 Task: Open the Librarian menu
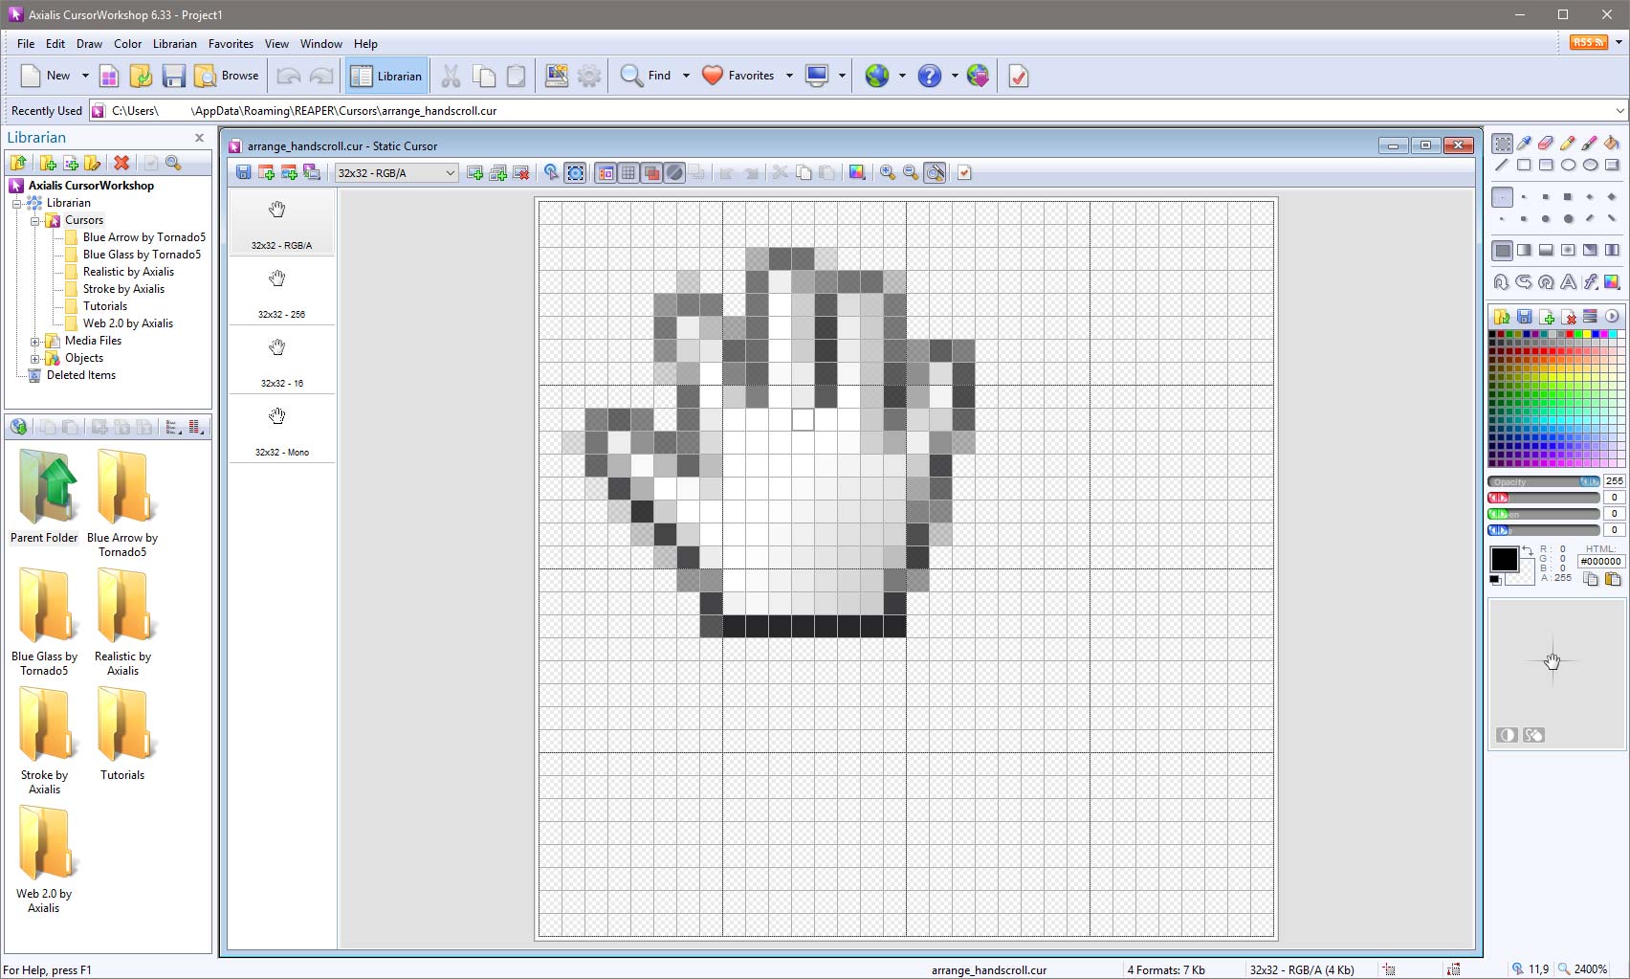(174, 44)
